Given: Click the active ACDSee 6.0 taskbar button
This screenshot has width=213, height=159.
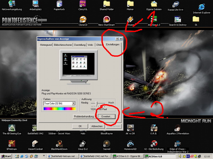Looking at the screenshot, I should click(160, 156).
